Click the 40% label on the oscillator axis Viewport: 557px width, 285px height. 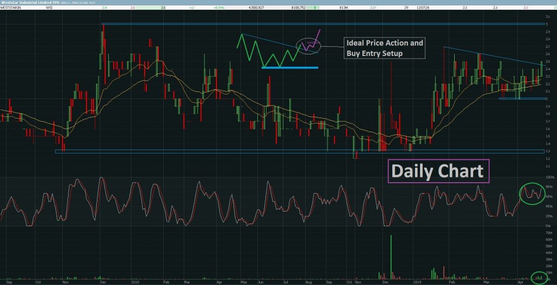[549, 206]
